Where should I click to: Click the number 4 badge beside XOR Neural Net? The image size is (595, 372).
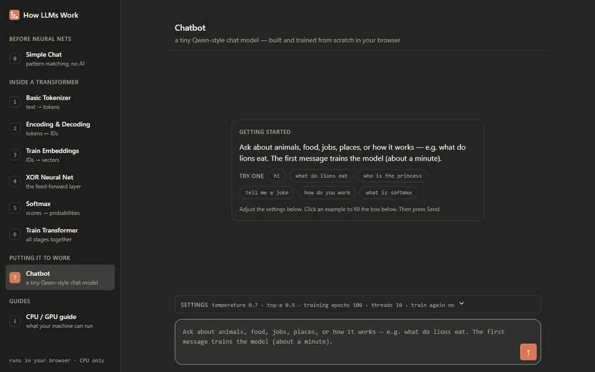15,182
